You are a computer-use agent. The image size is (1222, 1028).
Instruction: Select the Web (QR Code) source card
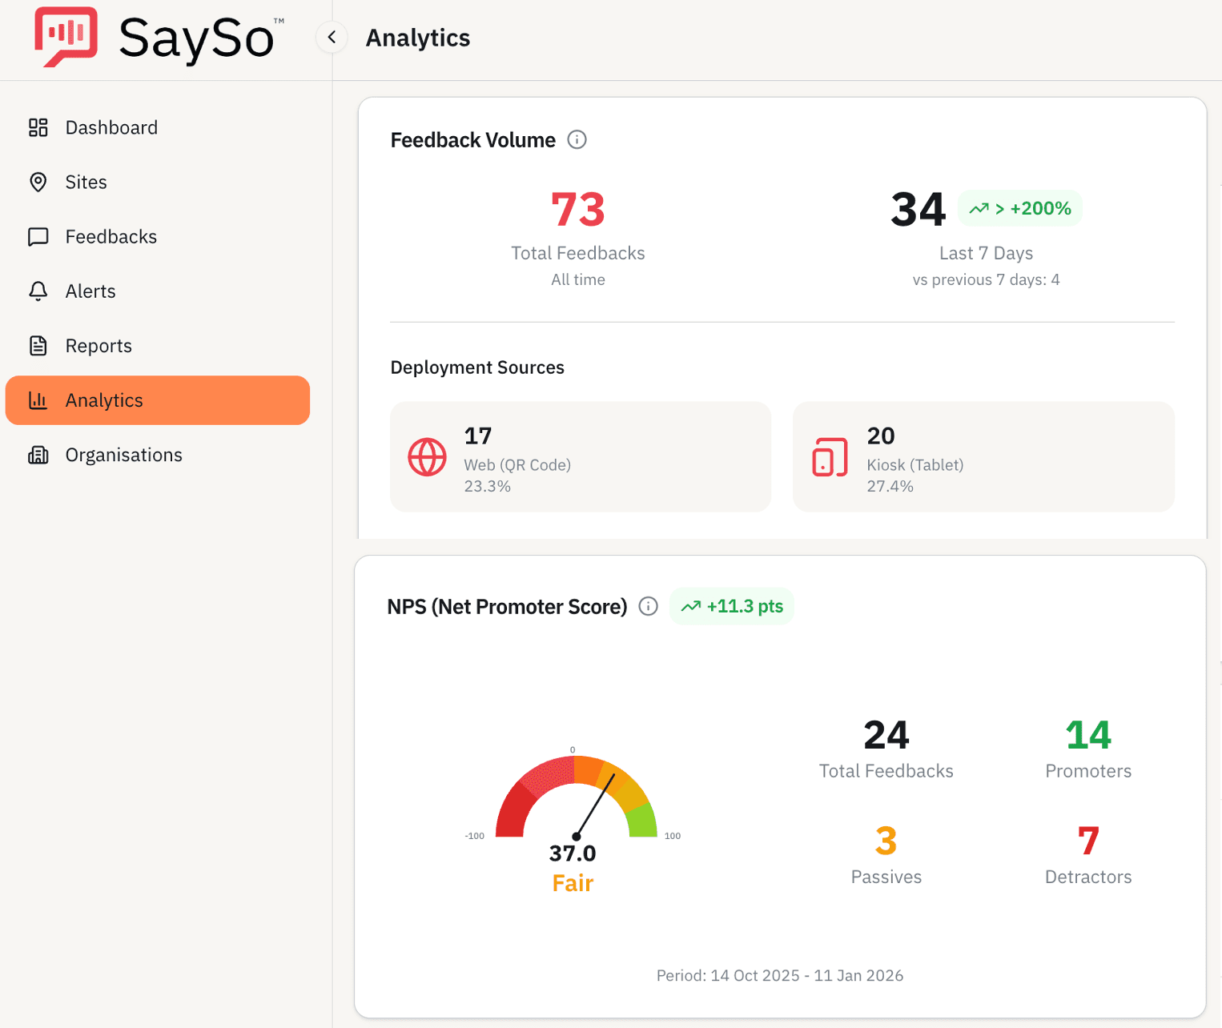(x=580, y=456)
